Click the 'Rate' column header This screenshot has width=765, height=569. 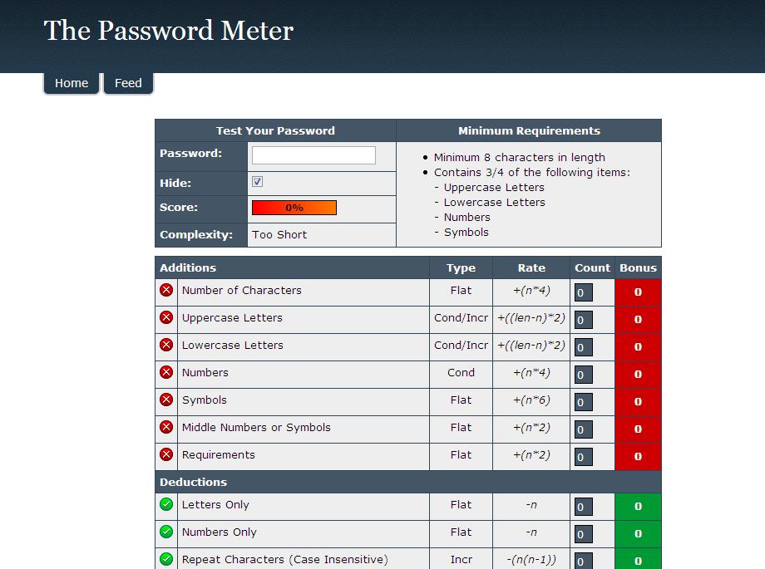pyautogui.click(x=531, y=267)
